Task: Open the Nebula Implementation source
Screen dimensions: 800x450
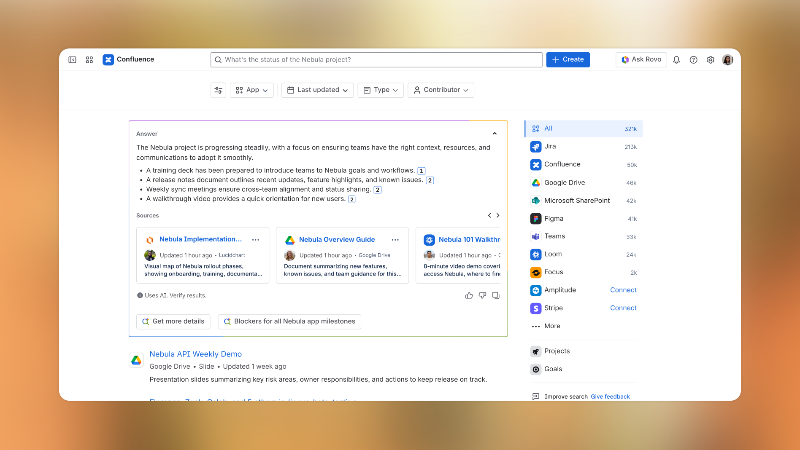Action: click(200, 239)
